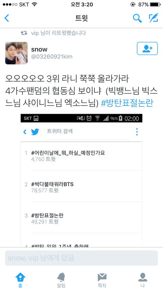Go to the 나 profile tab

click(143, 280)
